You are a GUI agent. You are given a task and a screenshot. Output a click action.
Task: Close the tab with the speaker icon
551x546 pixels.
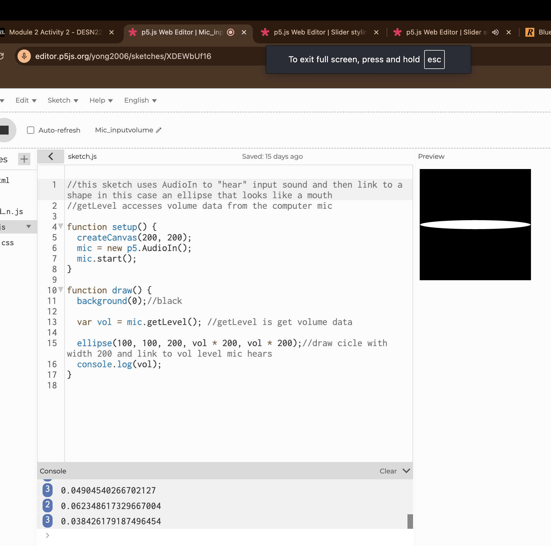[508, 32]
